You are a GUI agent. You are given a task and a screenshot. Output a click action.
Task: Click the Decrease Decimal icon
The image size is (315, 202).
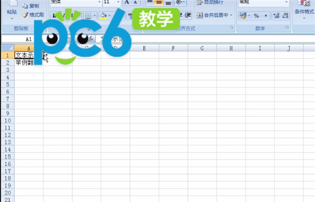285,16
